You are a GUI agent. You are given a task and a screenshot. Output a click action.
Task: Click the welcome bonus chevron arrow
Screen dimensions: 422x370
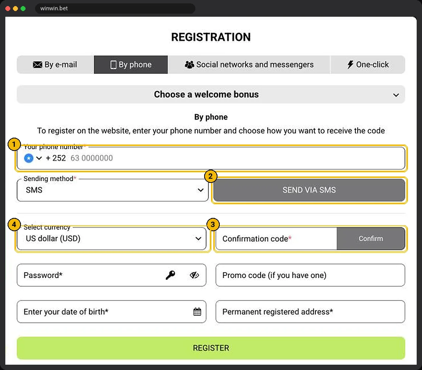[x=396, y=95]
